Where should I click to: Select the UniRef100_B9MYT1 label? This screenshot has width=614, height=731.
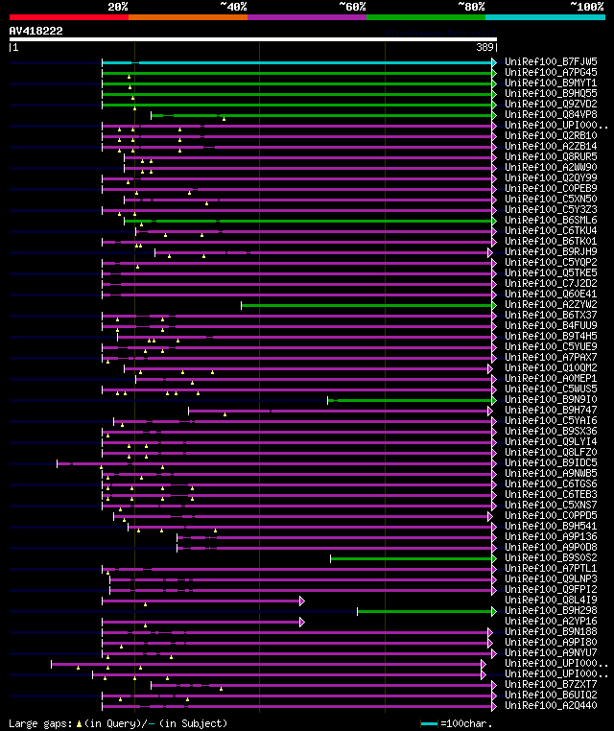tap(551, 83)
